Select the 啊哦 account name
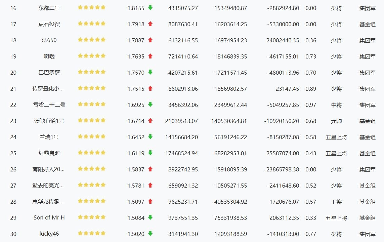The image size is (384, 242). coord(49,56)
